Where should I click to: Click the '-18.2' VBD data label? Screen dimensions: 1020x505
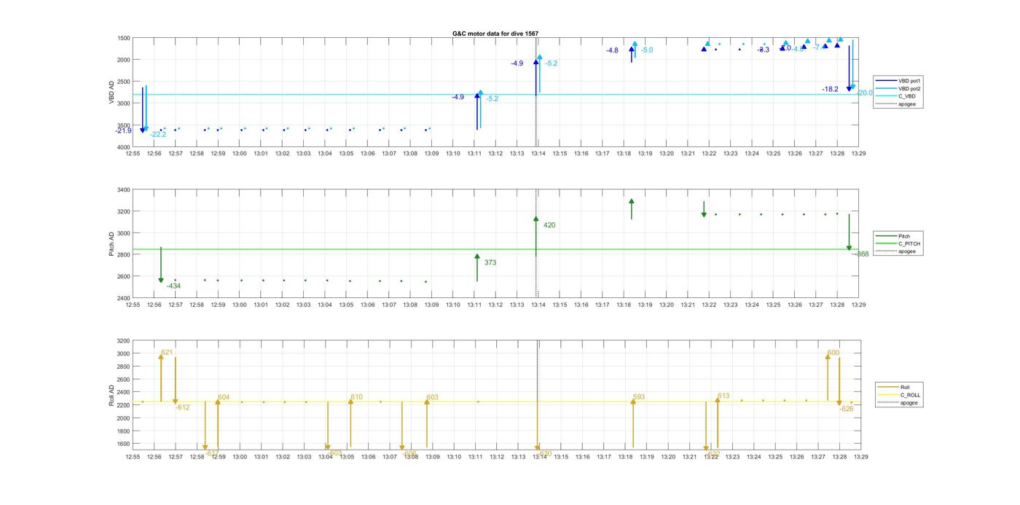point(831,89)
